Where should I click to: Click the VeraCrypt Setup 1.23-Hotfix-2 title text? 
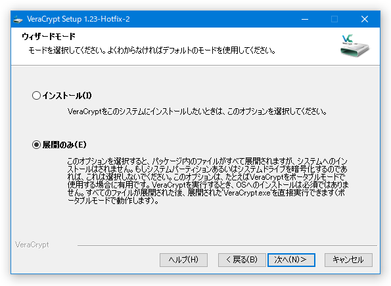(78, 19)
